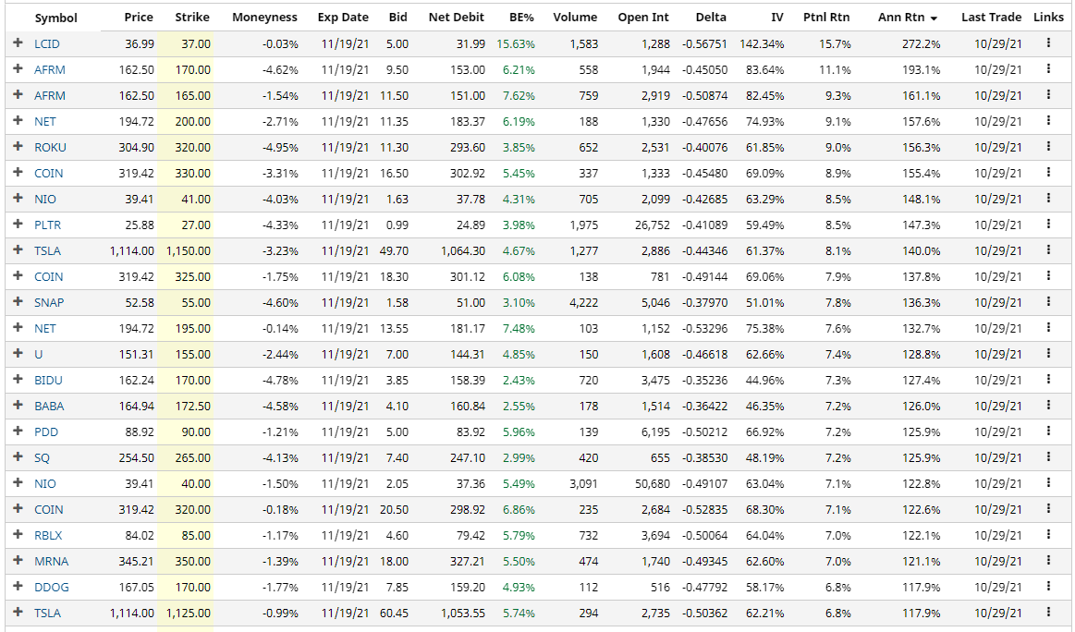Open the PDD symbol link
Screen dimensions: 1075x632
[46, 432]
